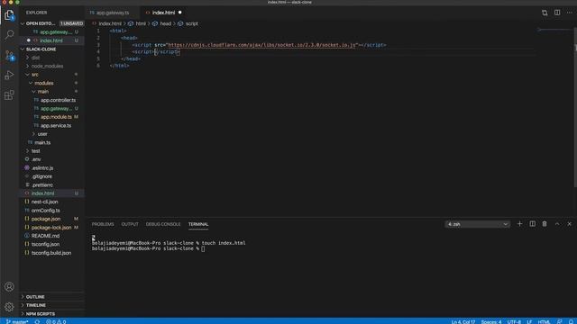Click the master branch indicator
577x324 pixels.
tap(17, 321)
